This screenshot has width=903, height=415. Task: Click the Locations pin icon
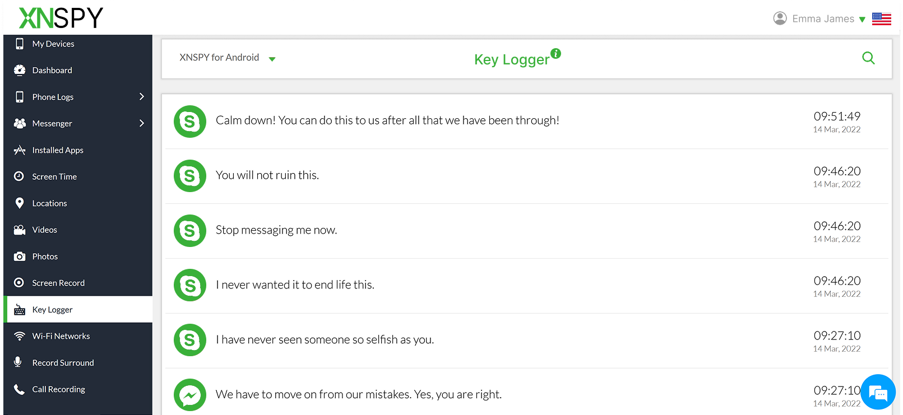tap(20, 203)
